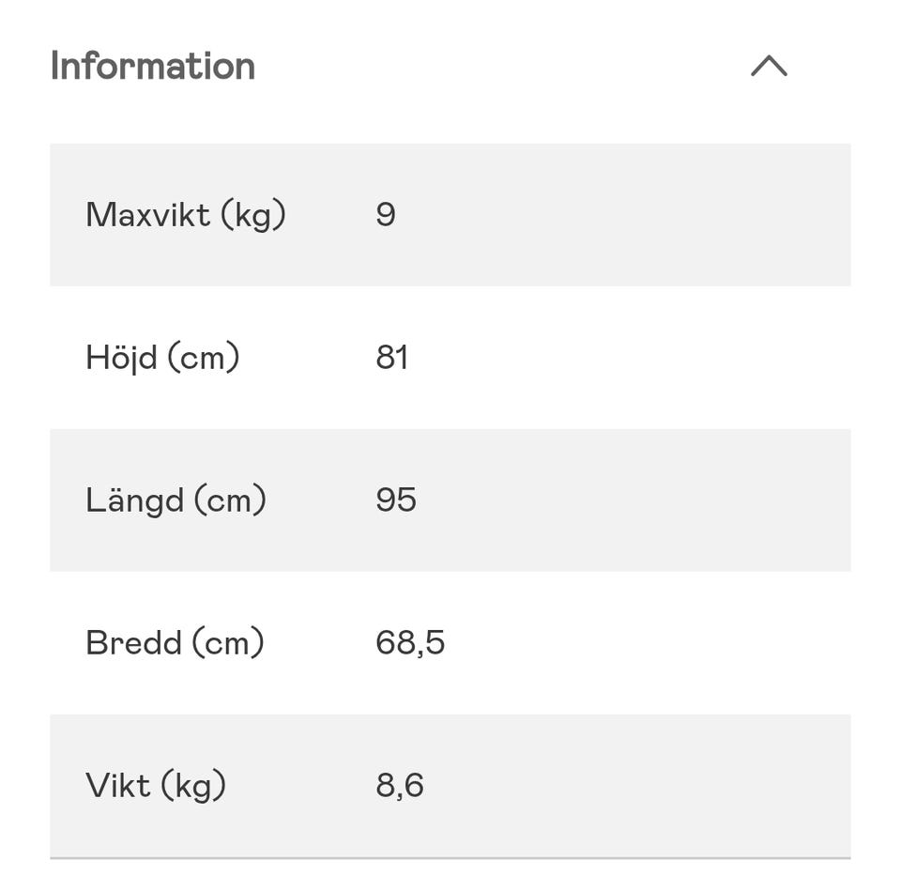Click the (kg) unit in Maxvikt label
Screen dimensions: 901x892
tap(252, 216)
